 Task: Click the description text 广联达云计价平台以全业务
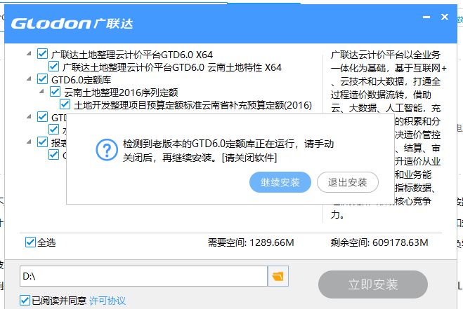pyautogui.click(x=386, y=55)
